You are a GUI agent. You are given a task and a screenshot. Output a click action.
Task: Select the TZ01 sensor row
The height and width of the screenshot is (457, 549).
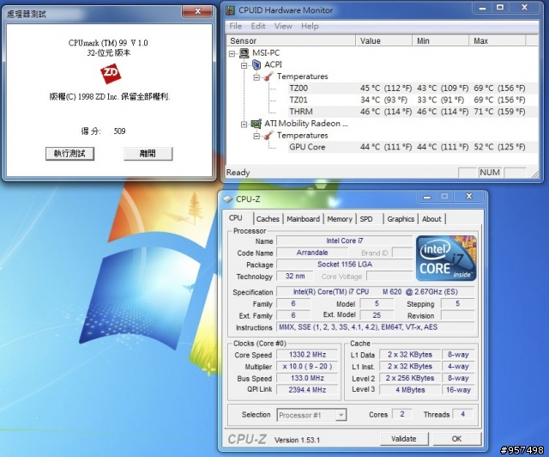click(413, 100)
